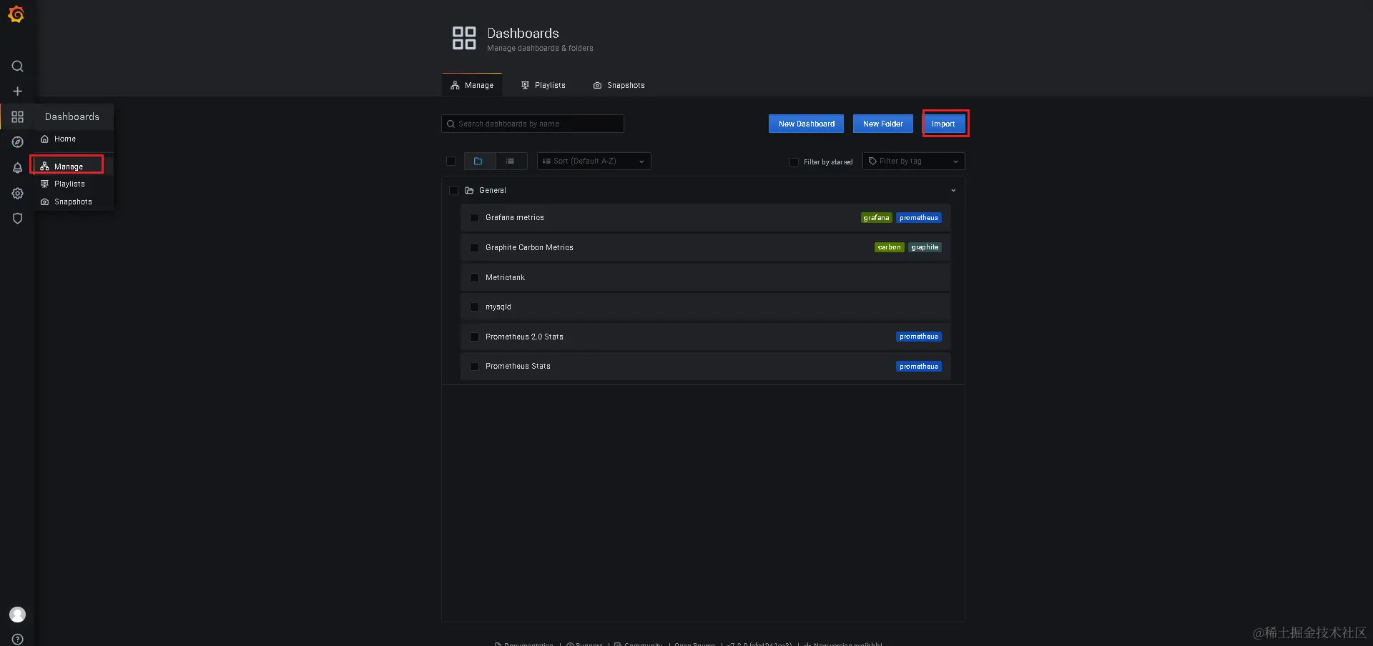Choose Home in the Dashboards flyout menu
The image size is (1373, 646).
point(65,139)
